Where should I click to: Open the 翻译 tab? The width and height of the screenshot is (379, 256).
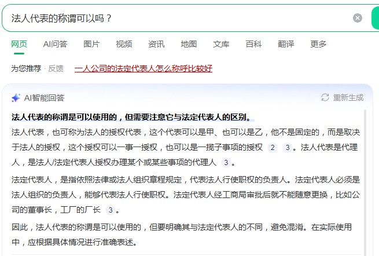(x=286, y=44)
